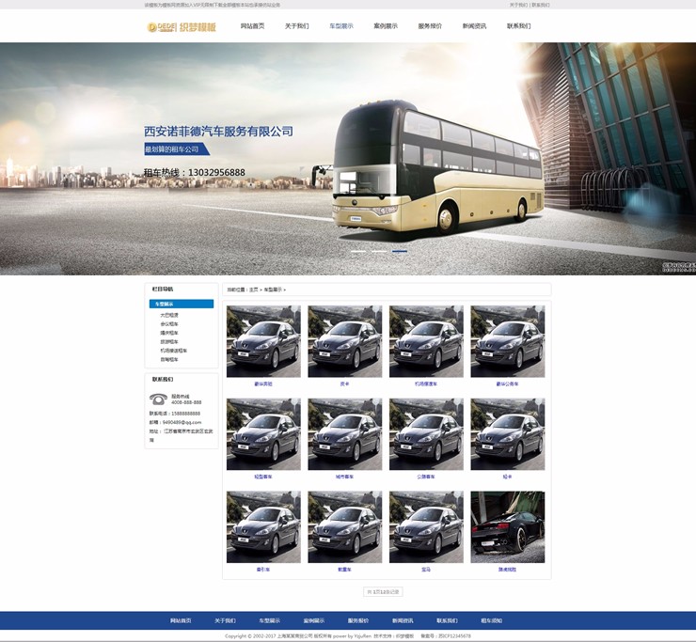Open 租车须知 in the blue footer bar

491,620
